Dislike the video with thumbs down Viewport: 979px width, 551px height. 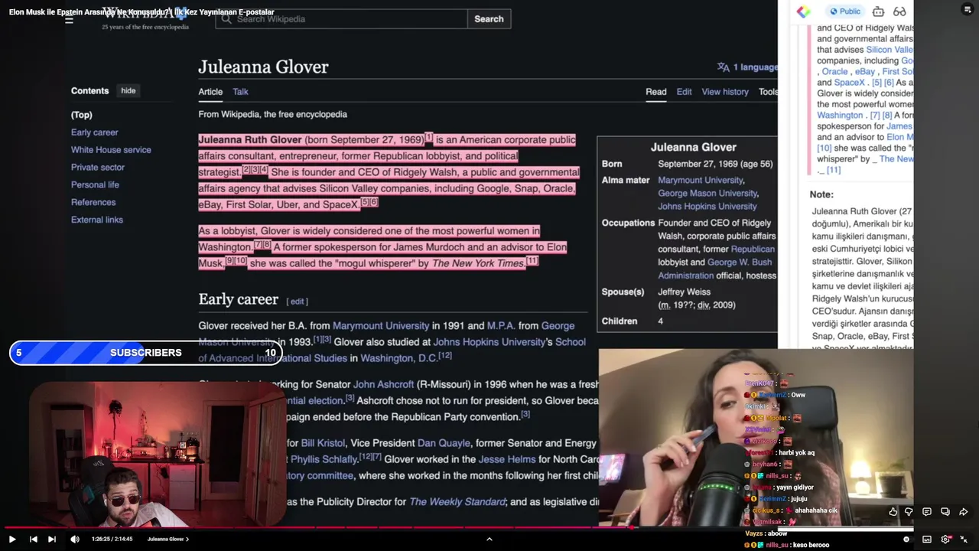(909, 512)
